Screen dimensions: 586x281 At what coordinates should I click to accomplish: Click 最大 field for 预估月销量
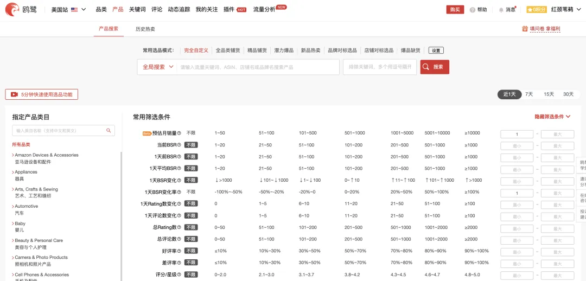(x=557, y=135)
